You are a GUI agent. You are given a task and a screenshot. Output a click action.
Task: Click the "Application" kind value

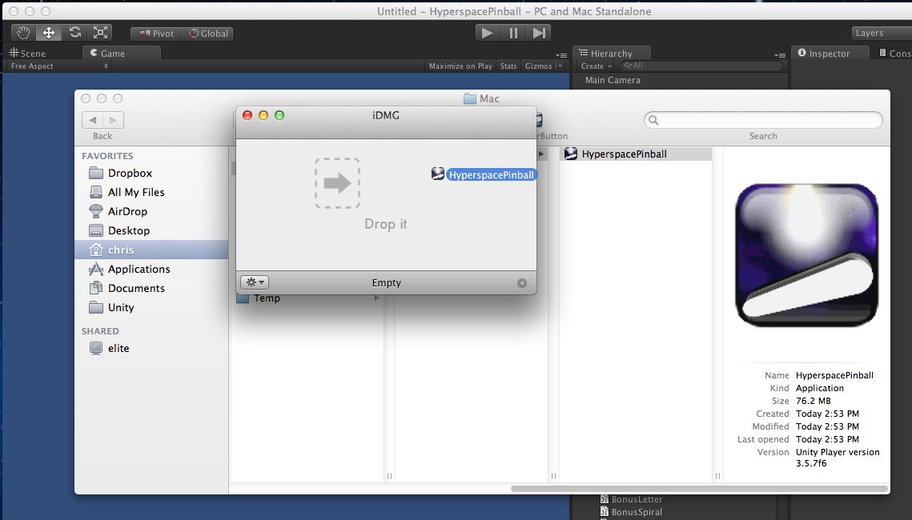(x=820, y=388)
